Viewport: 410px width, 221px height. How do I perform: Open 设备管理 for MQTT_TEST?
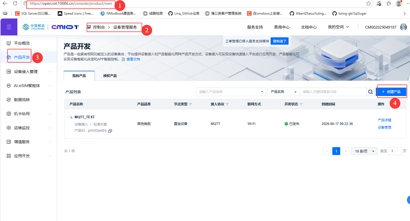point(384,127)
